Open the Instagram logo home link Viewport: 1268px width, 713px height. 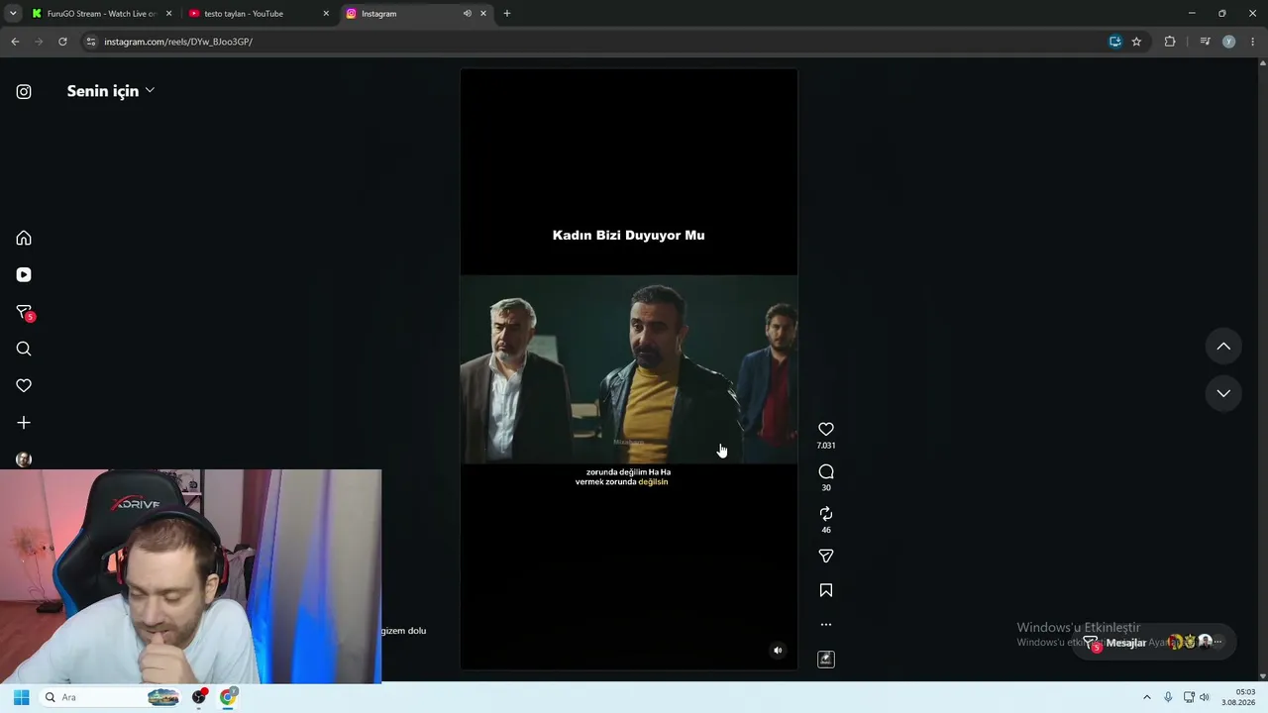pyautogui.click(x=24, y=92)
